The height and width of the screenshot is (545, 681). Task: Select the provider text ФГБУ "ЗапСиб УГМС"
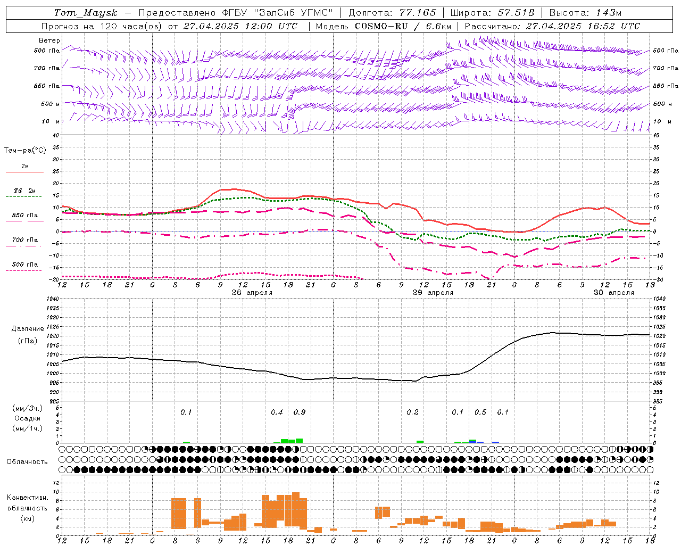[x=278, y=13]
